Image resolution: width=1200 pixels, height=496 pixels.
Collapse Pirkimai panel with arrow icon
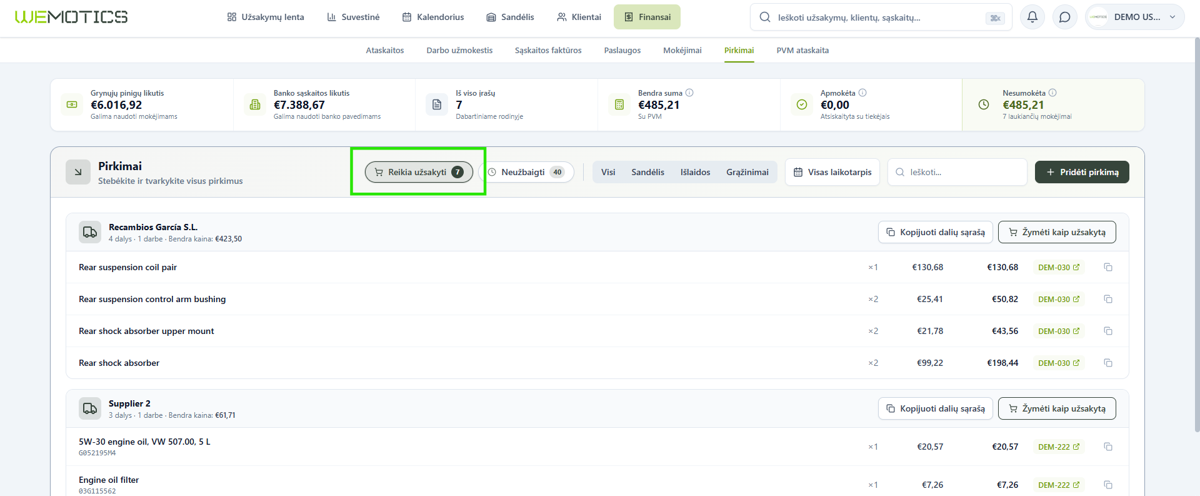click(78, 172)
